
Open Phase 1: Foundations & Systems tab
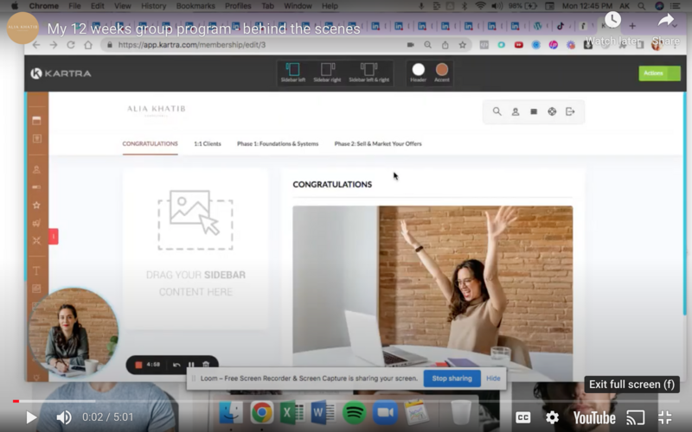(x=278, y=143)
